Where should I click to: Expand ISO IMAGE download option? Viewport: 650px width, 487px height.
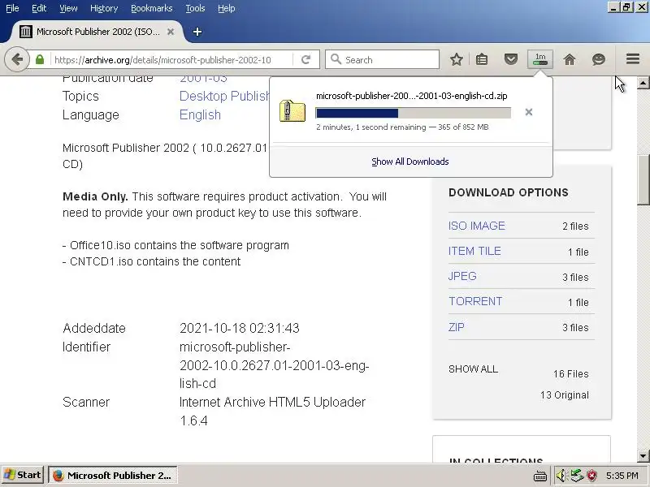tap(477, 226)
